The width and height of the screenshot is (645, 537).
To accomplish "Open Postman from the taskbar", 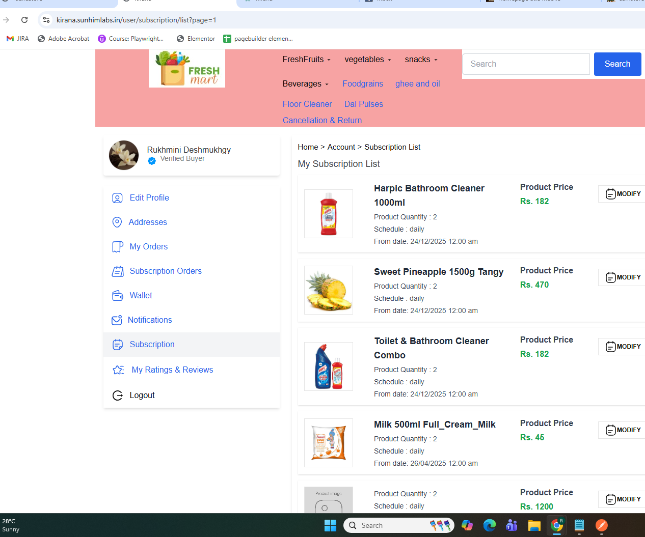I will point(602,525).
